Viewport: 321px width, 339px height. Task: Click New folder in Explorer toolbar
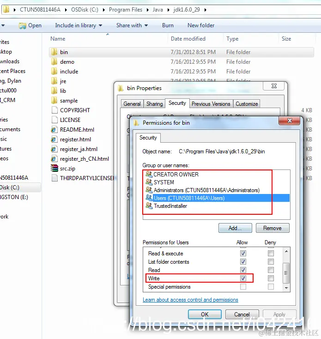pos(201,25)
